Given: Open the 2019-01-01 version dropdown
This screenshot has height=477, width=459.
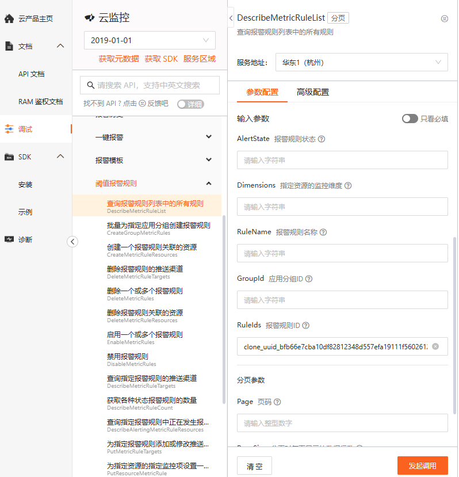Looking at the screenshot, I should tap(150, 40).
